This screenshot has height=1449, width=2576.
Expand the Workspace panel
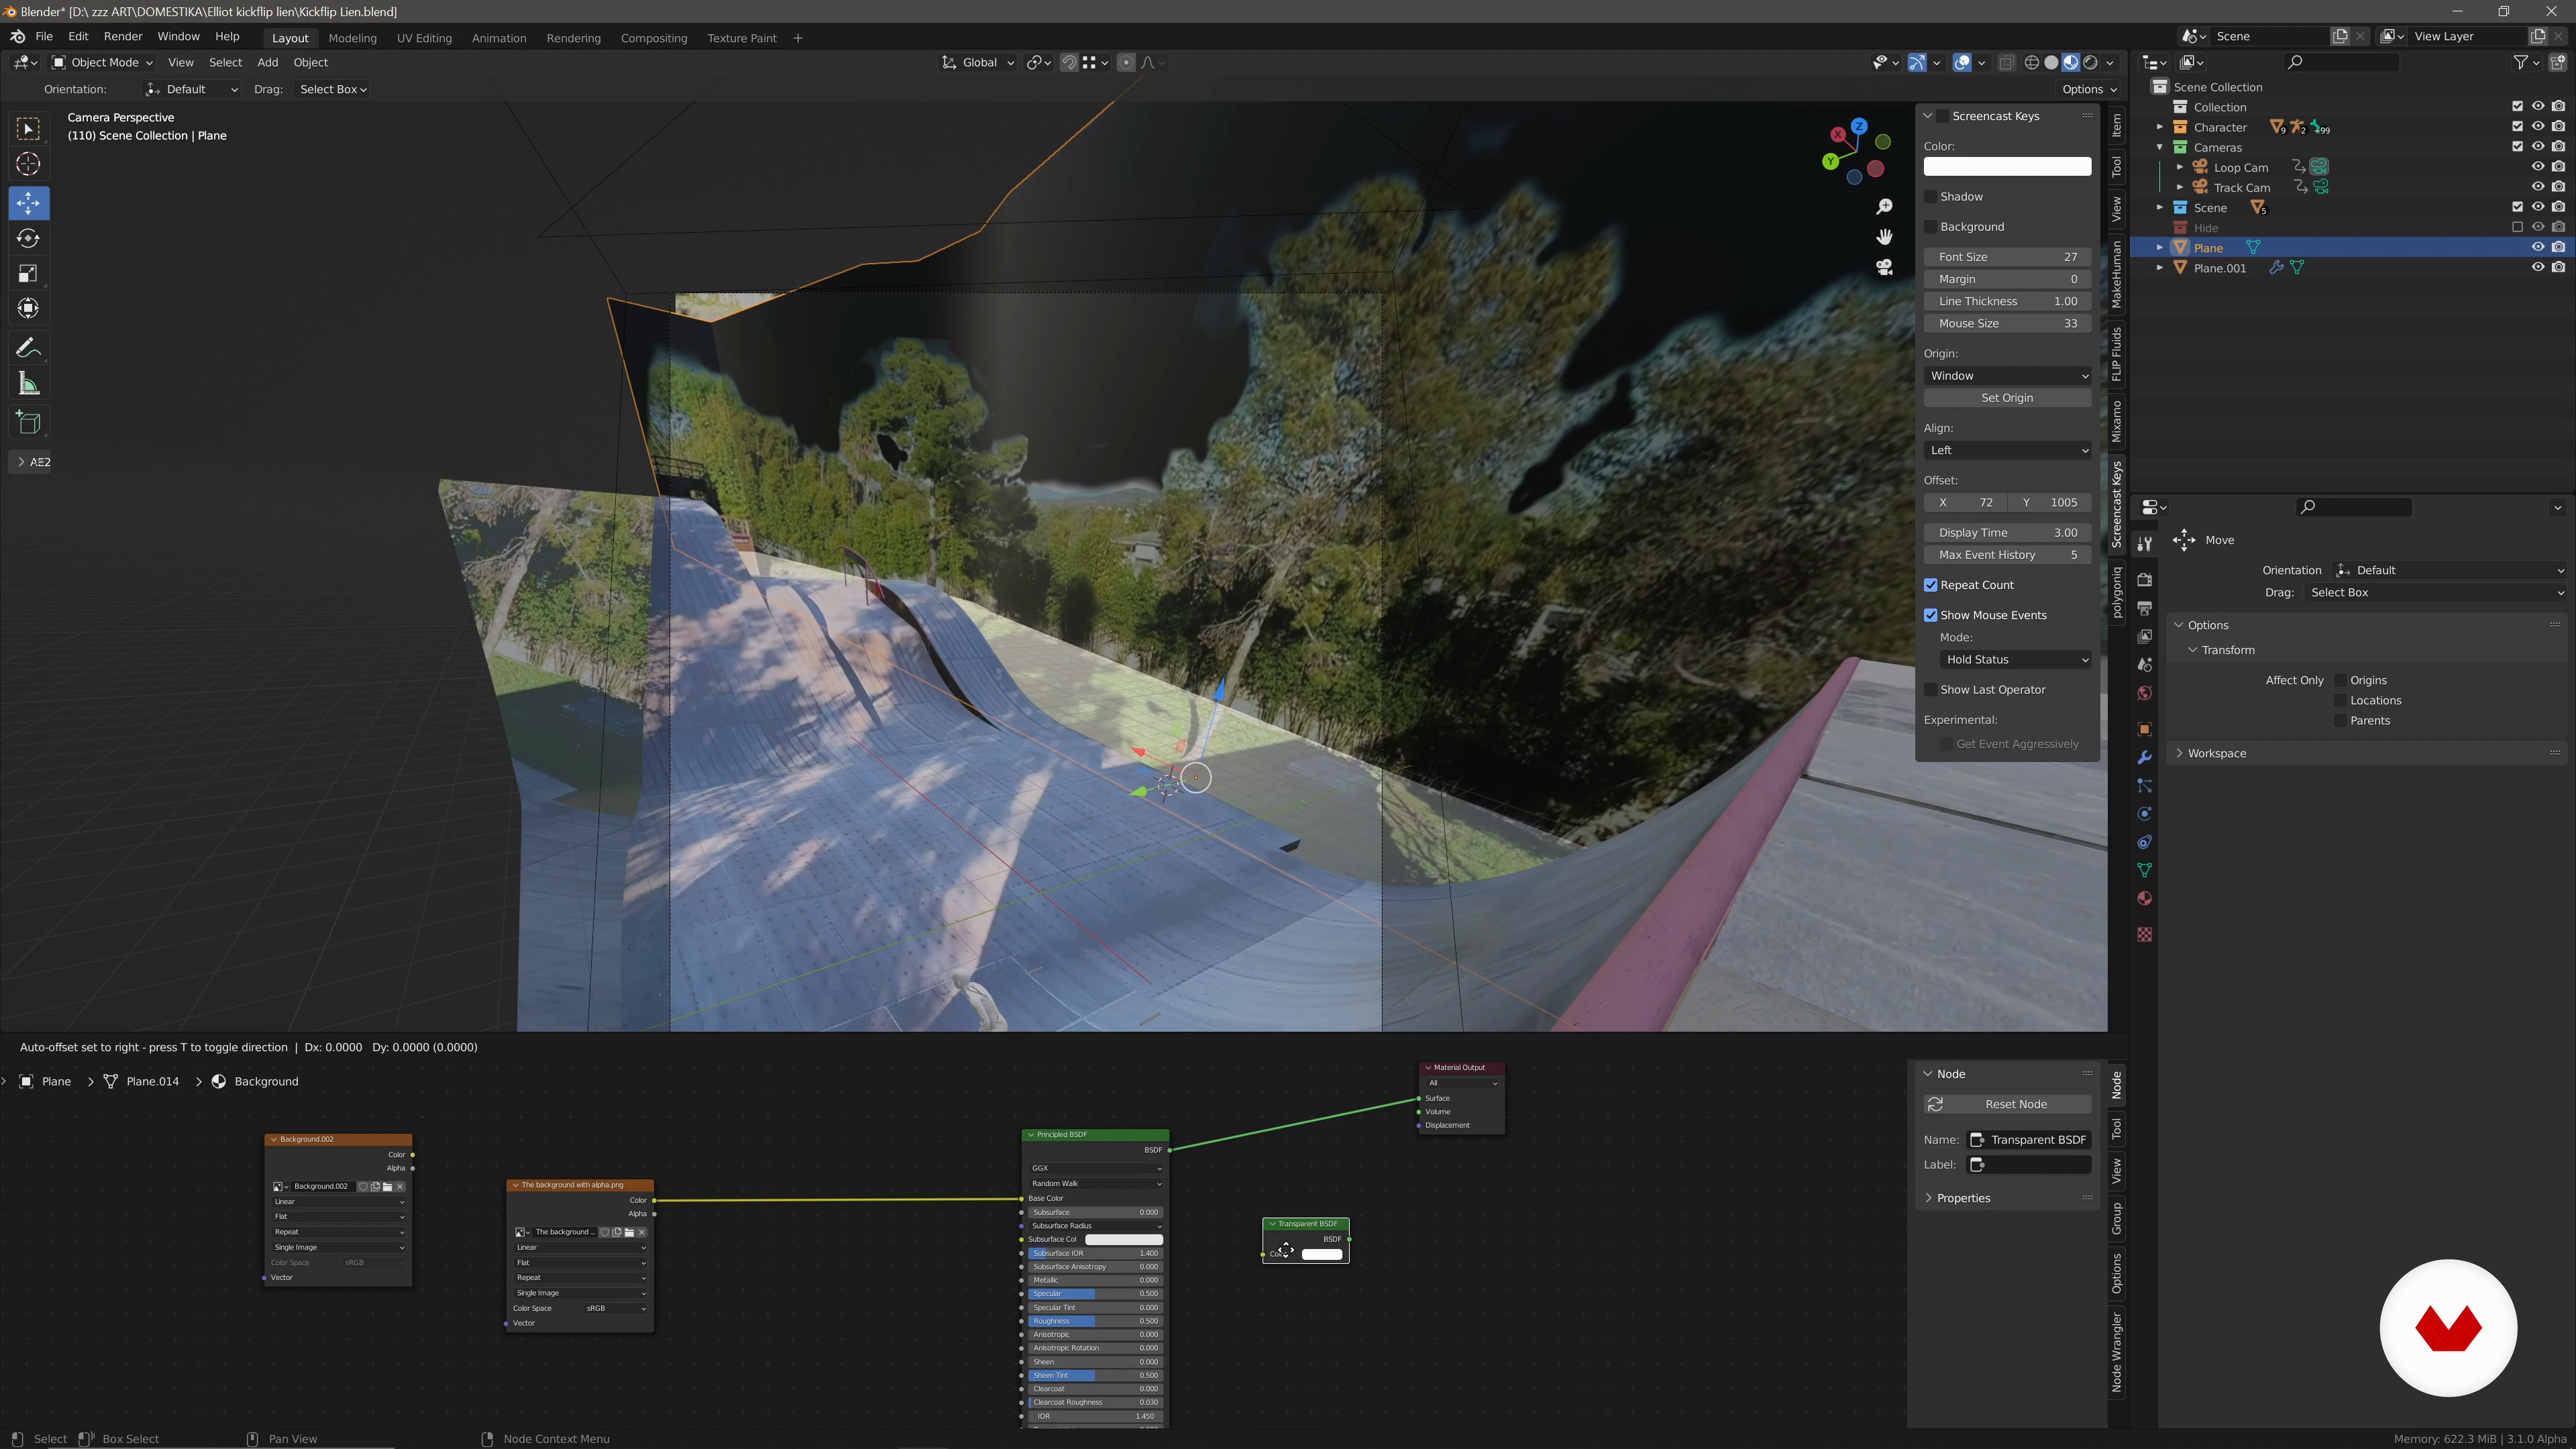pos(2216,753)
